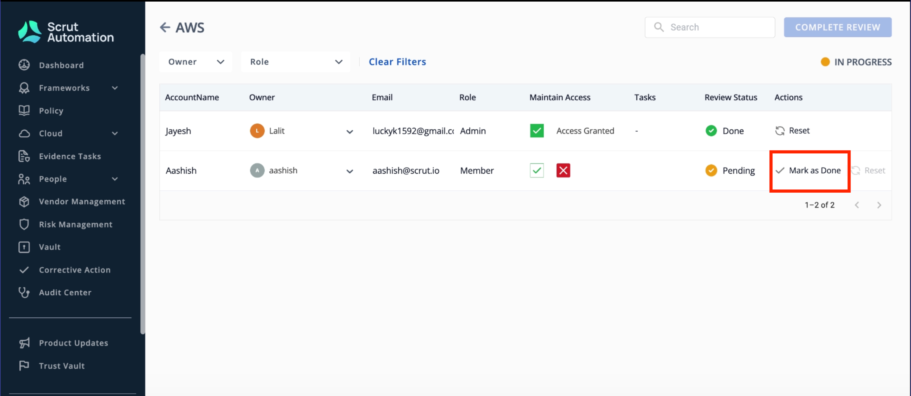Revoke Aashish access with red X
The width and height of the screenshot is (911, 396).
click(563, 170)
